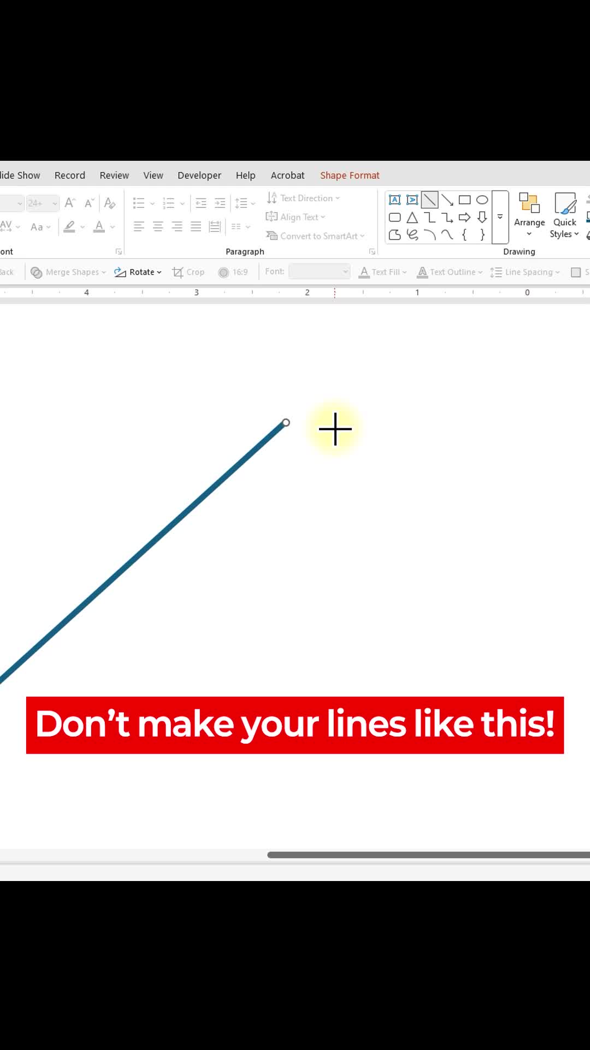
Task: Click Clear All Formatting icon
Action: tap(110, 203)
